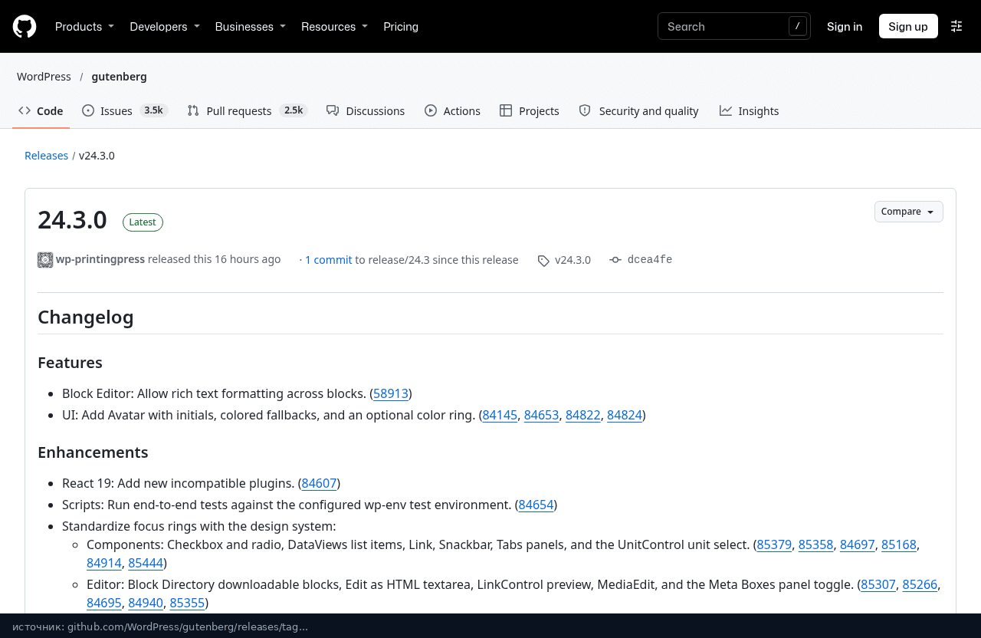Screen dimensions: 981x638
Task: Open pull request 84654 link
Action: point(536,505)
